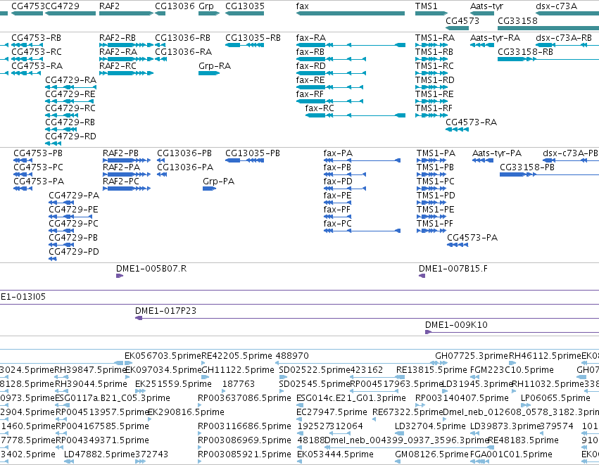Select transcript CG4729-RD
599x465 pixels.
click(x=53, y=144)
